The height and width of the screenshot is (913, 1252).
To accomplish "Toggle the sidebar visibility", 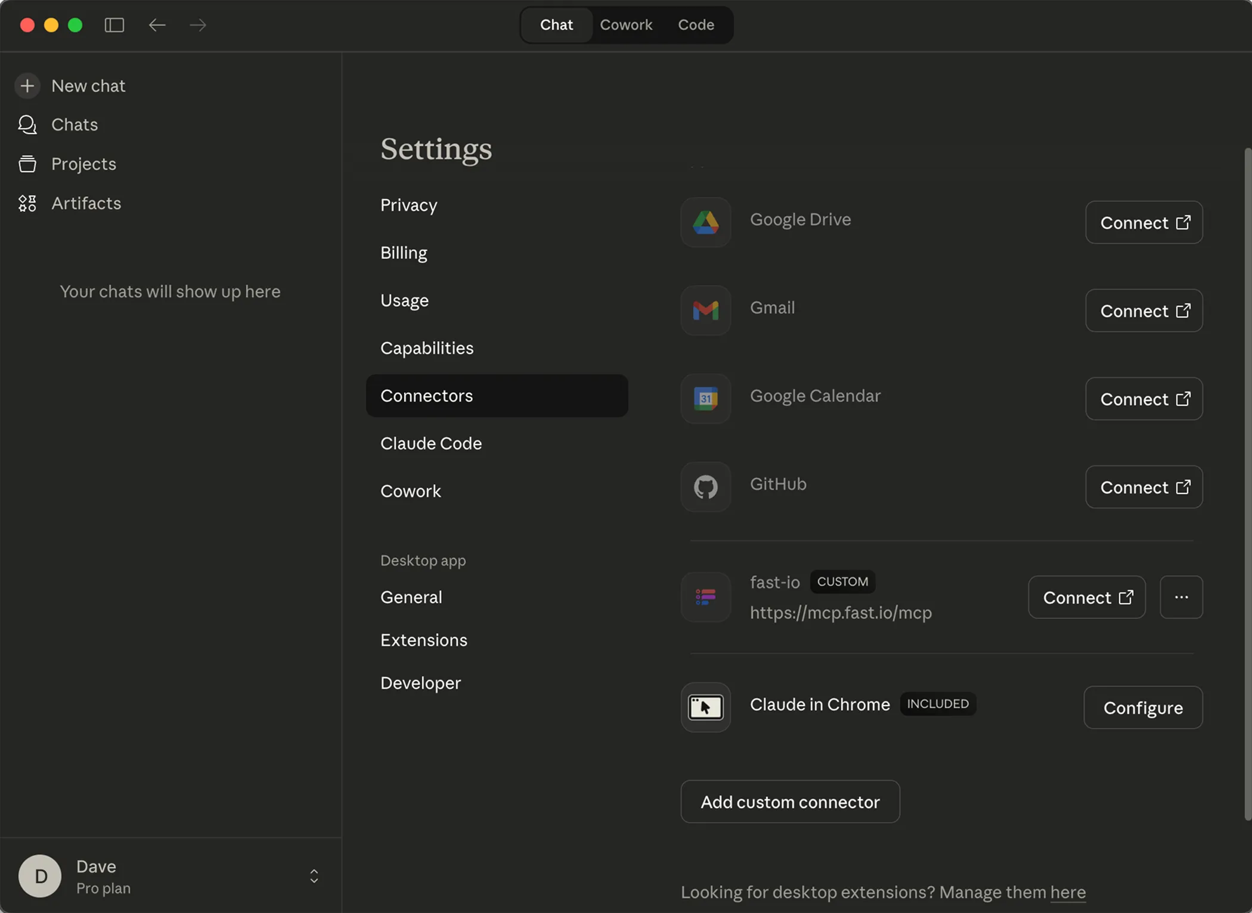I will point(114,25).
